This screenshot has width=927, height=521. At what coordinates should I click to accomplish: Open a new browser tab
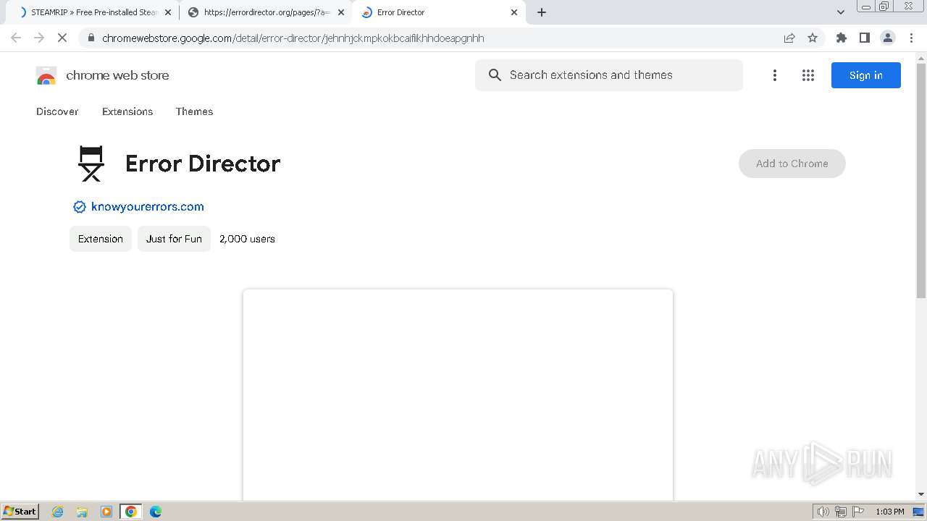point(542,12)
